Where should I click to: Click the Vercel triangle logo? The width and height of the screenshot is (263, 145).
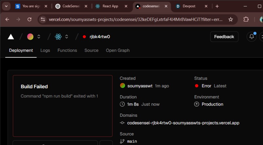tap(11, 37)
